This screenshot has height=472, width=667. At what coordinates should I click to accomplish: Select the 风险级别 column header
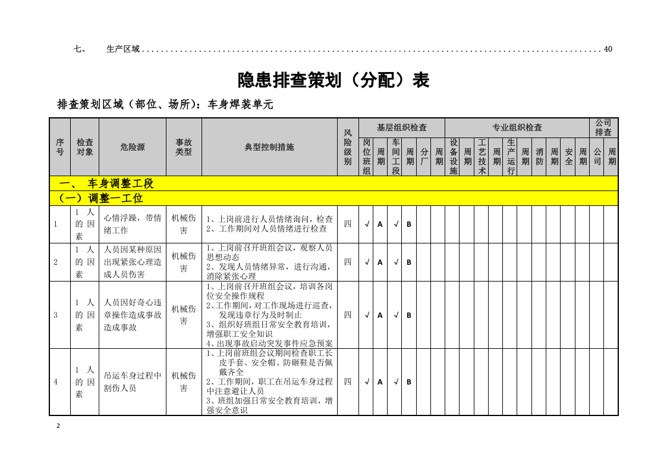pos(348,147)
